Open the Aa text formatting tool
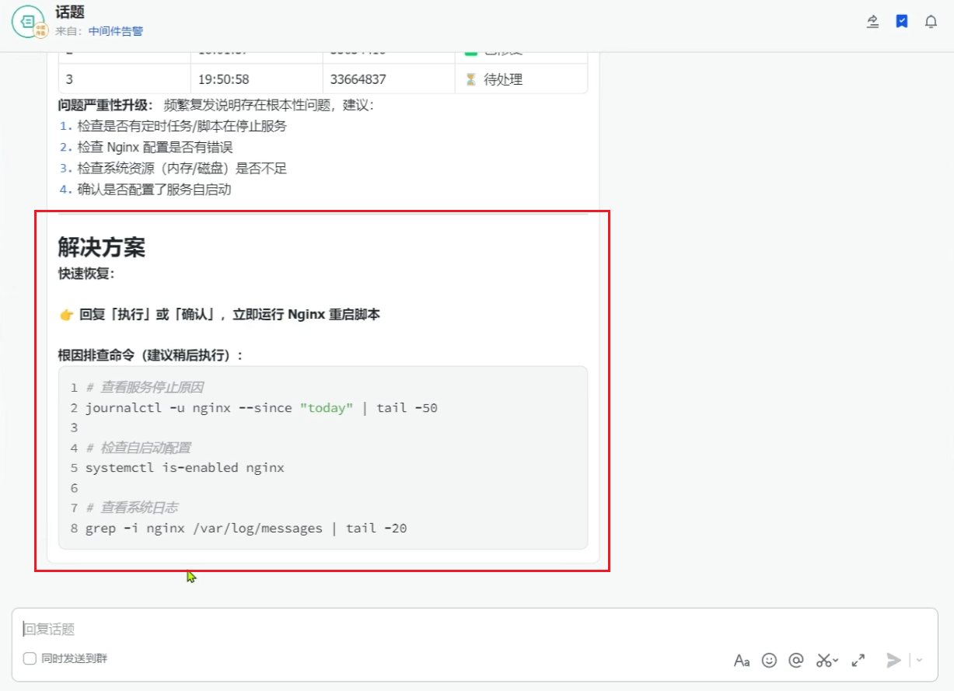 [x=742, y=660]
